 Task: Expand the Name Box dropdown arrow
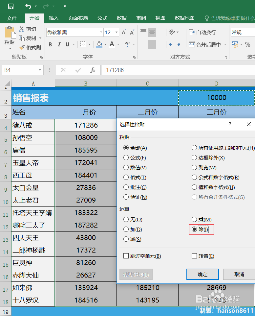tap(40, 70)
